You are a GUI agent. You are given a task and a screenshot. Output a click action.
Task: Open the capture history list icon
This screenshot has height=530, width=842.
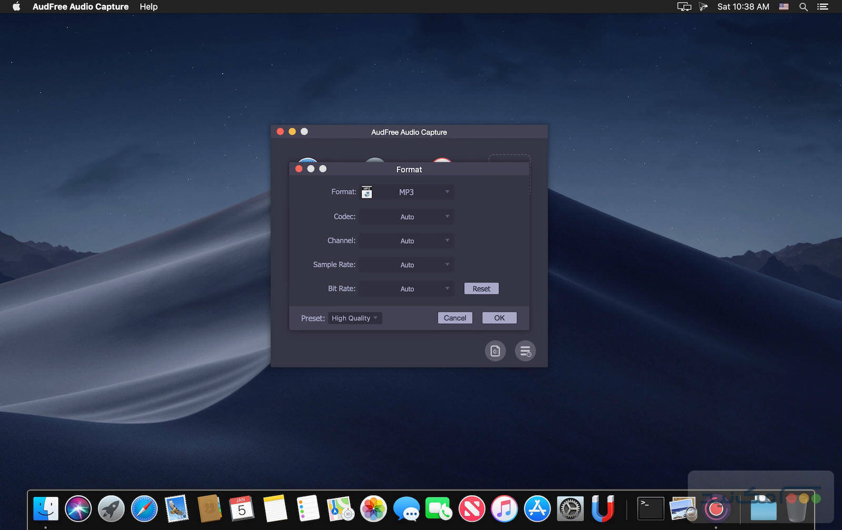[x=525, y=351]
